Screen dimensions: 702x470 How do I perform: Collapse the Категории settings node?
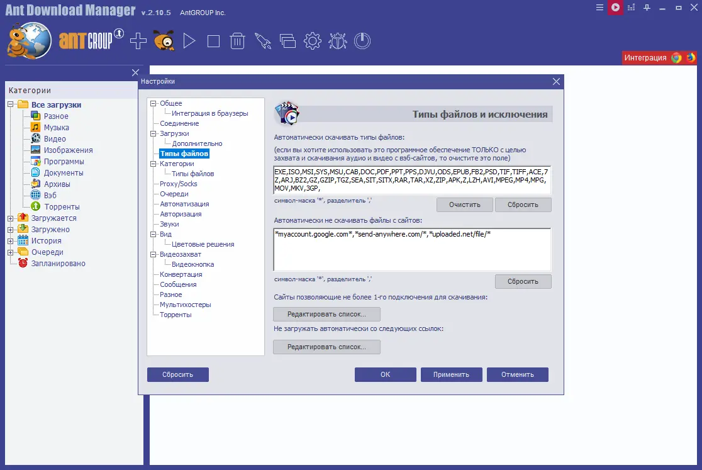[x=153, y=164]
